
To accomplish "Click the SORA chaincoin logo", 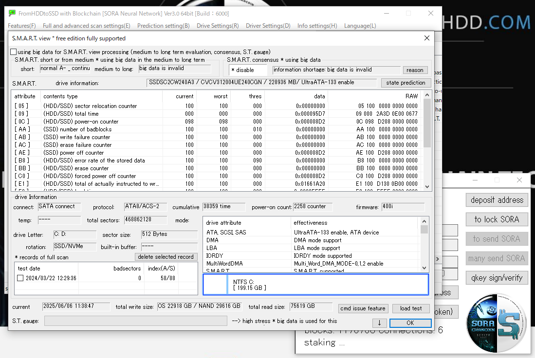I will pos(496,322).
